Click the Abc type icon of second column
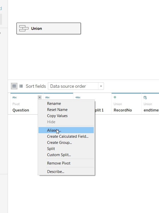The width and height of the screenshot is (159, 213). [x=47, y=97]
